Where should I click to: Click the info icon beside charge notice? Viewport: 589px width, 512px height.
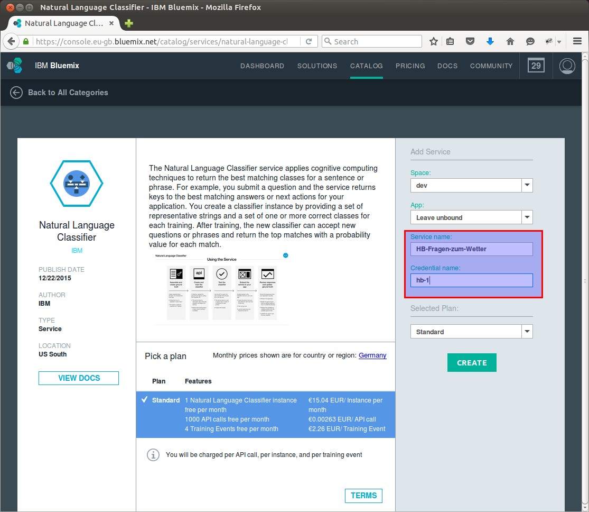(x=153, y=455)
